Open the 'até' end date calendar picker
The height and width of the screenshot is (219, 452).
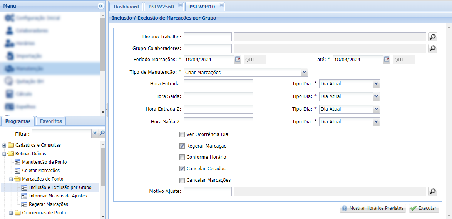tap(387, 60)
